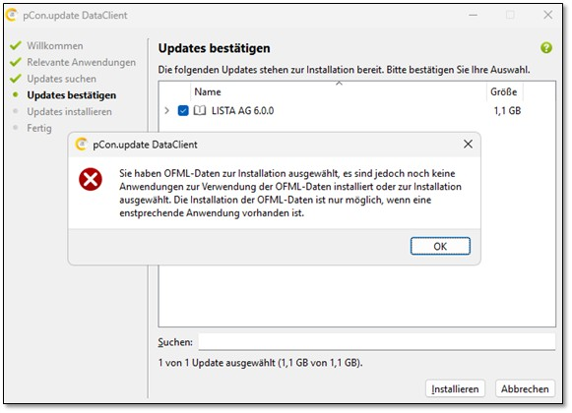Click the Installieren button
Image resolution: width=572 pixels, height=413 pixels.
[455, 389]
